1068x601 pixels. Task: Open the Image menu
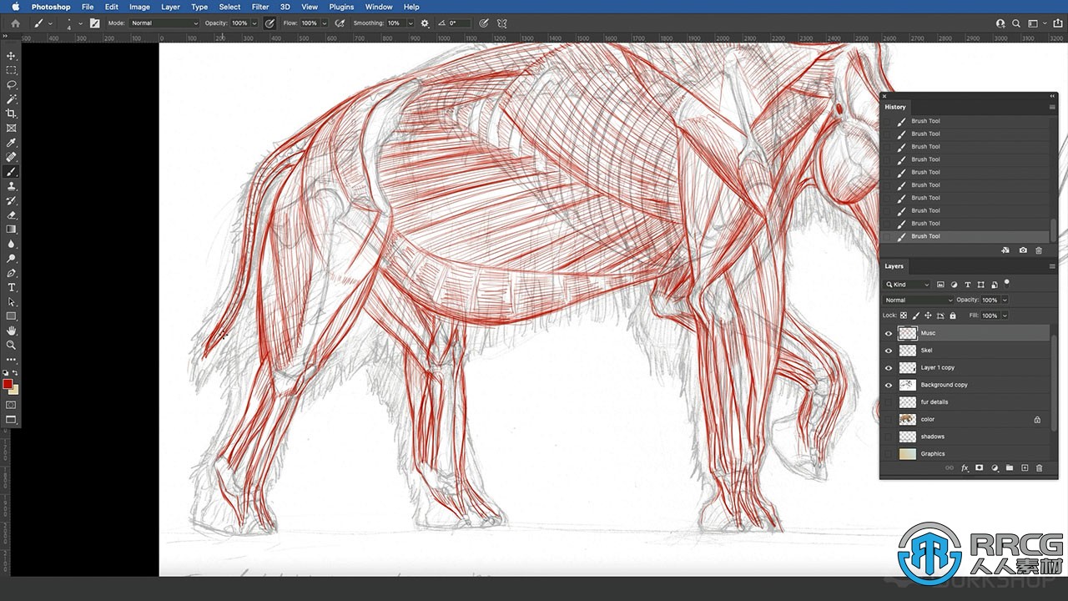[x=139, y=7]
